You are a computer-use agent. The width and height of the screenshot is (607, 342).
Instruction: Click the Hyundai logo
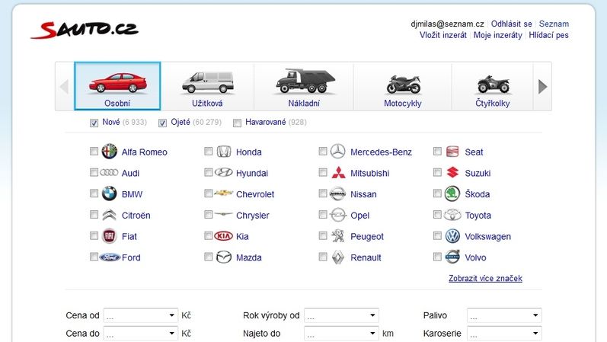(x=224, y=172)
